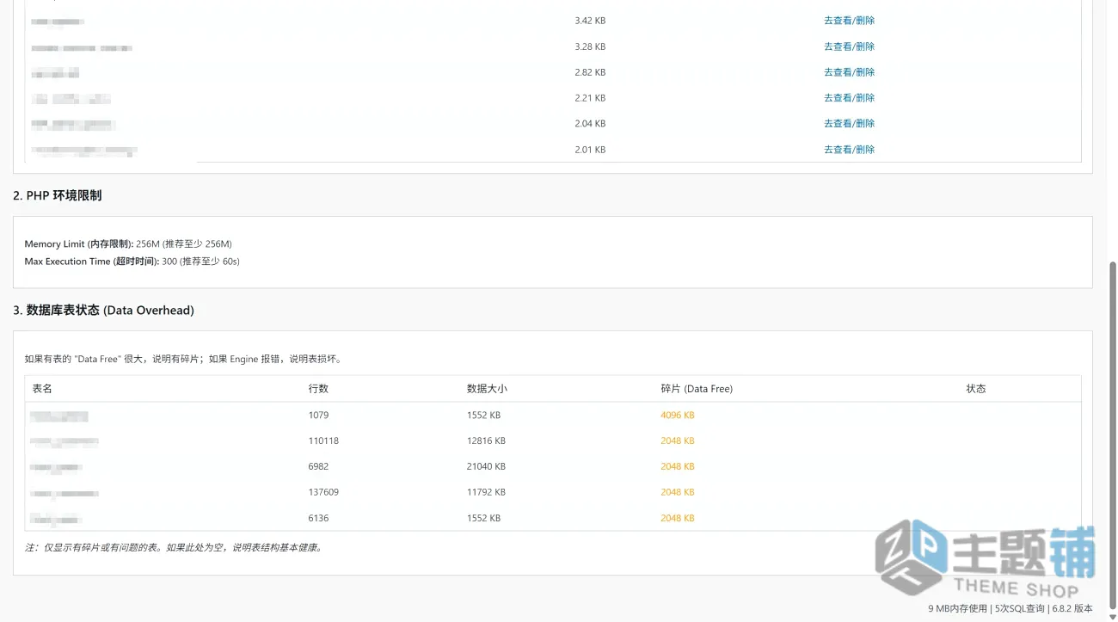Image resolution: width=1118 pixels, height=622 pixels.
Task: Click the 碎片 (Data Free) column header
Action: pos(697,389)
